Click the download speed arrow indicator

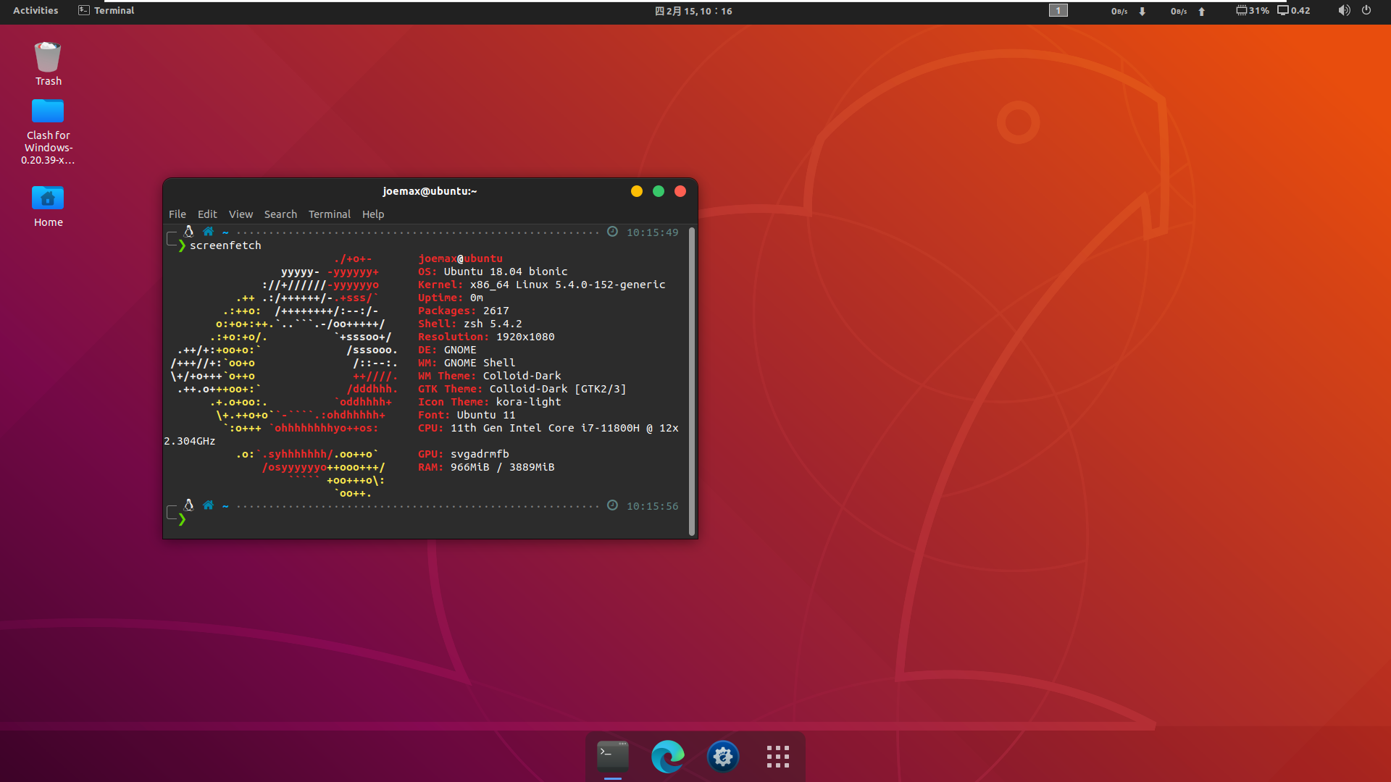tap(1143, 12)
